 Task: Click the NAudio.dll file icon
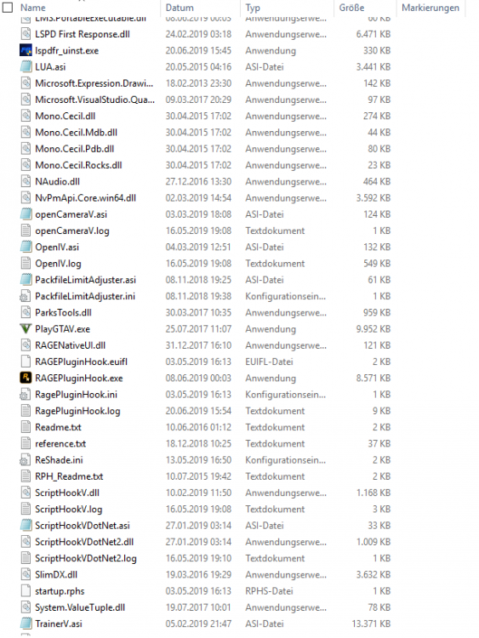(26, 181)
